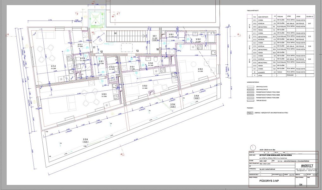Click the terrace label 3.12.4
This screenshot has width=322, height=190.
85,139
